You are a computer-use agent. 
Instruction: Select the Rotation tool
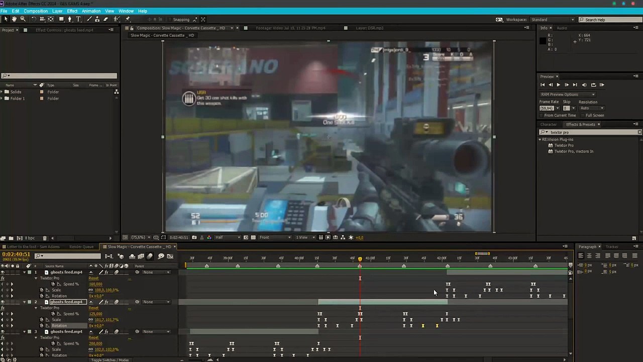[34, 19]
